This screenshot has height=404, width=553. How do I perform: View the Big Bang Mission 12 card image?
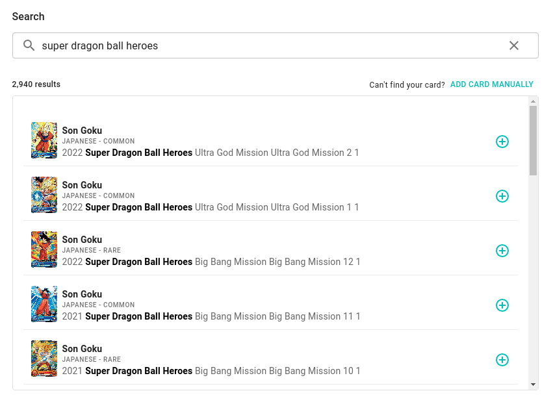pos(44,249)
